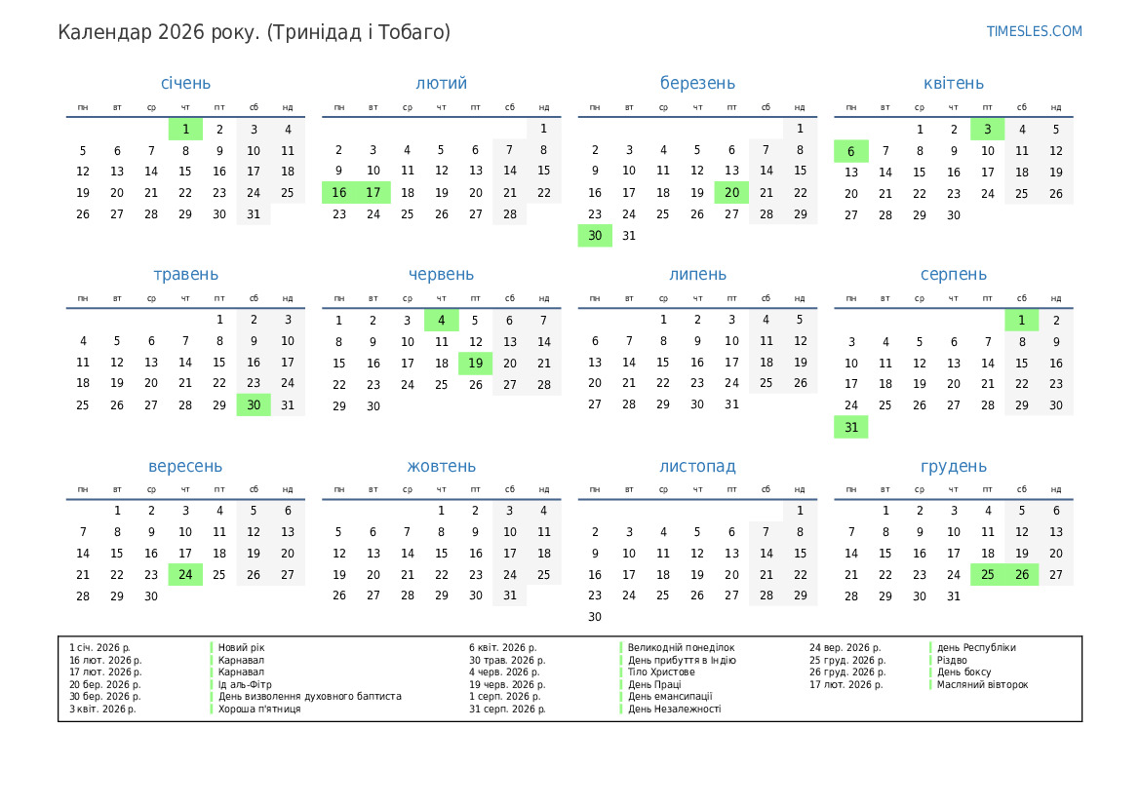Select highlighted date 25 in грудень

(x=987, y=575)
